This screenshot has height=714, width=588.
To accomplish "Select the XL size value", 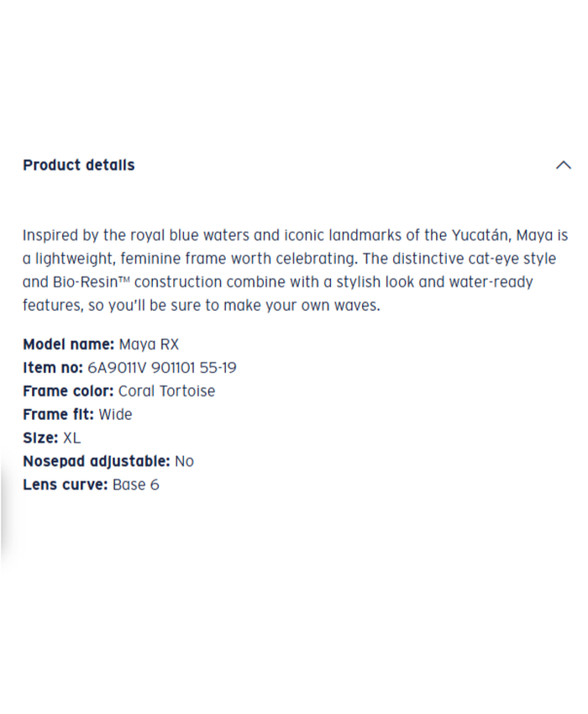I will coord(71,438).
